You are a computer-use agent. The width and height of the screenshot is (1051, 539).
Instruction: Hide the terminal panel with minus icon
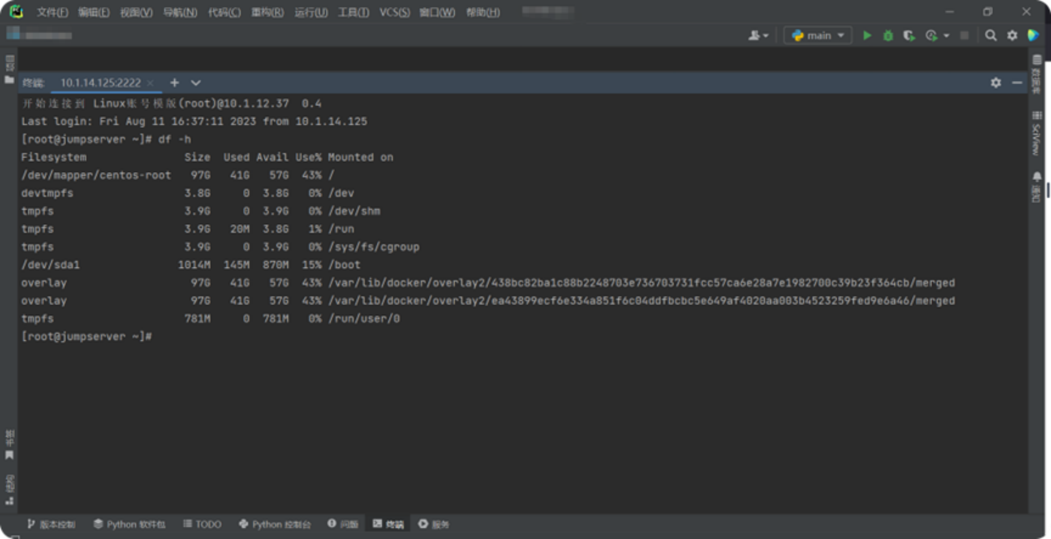[x=1017, y=83]
